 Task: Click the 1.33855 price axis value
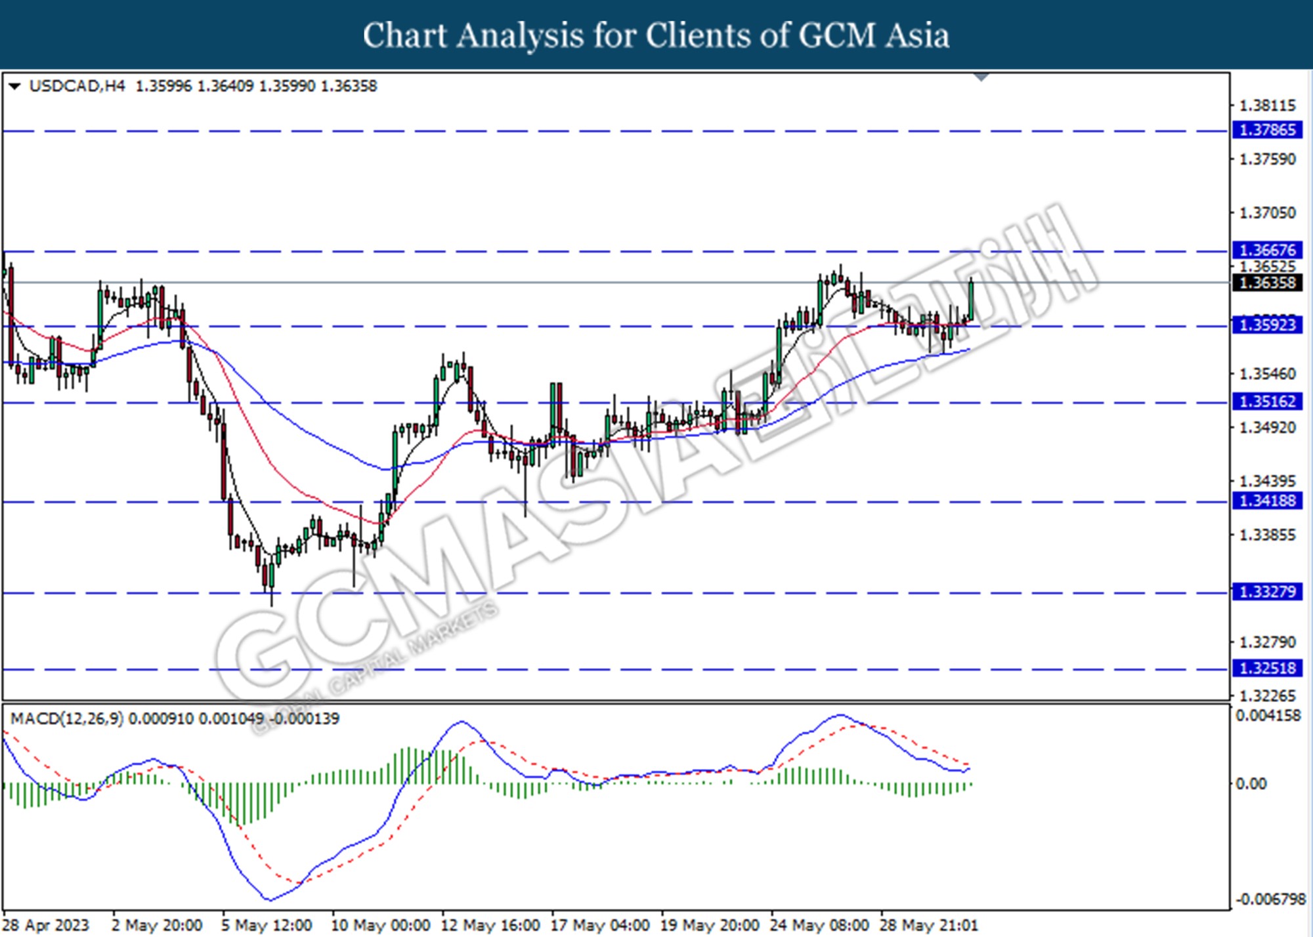(x=1268, y=535)
